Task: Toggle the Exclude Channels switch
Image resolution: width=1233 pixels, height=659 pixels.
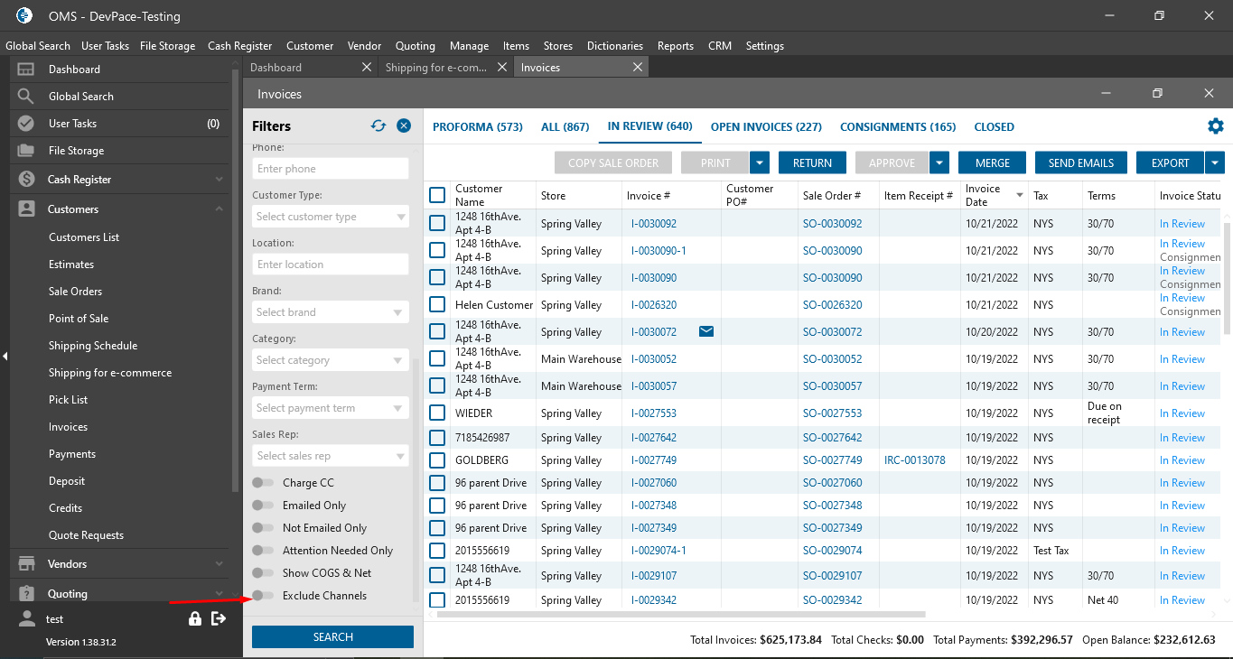Action: [x=263, y=596]
